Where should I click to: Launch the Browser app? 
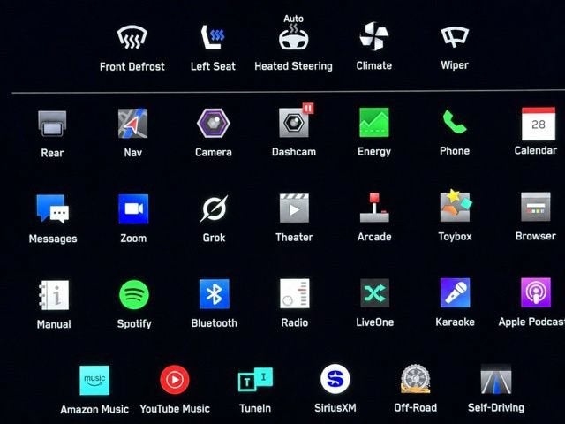pyautogui.click(x=536, y=207)
